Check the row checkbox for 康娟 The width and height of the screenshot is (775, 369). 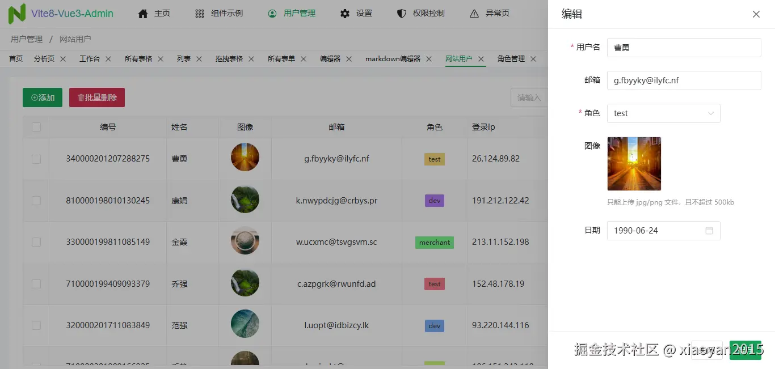pos(36,201)
